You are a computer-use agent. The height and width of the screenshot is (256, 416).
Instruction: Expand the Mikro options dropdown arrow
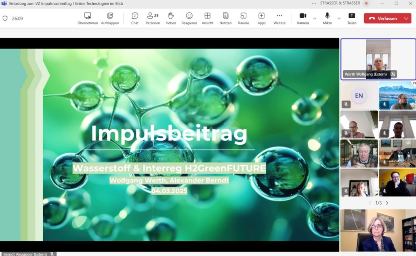[339, 19]
